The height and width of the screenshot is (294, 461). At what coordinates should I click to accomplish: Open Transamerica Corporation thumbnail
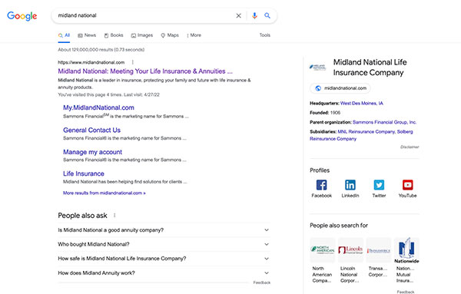[x=379, y=250]
